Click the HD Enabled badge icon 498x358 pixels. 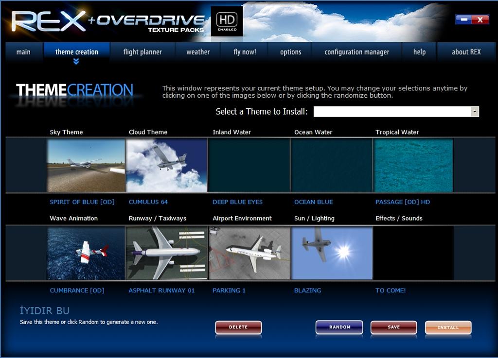227,21
